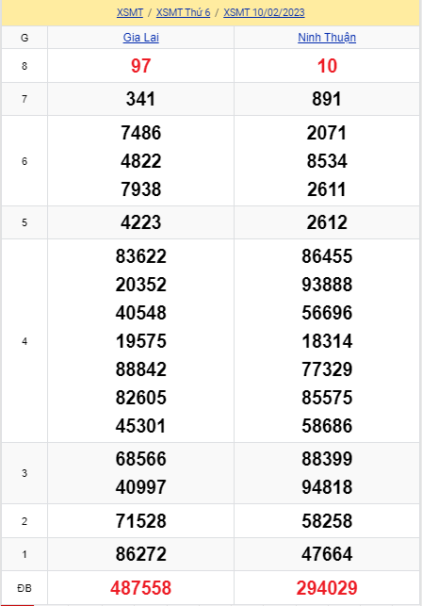Click Gia Lai prize 7 number 341
The height and width of the screenshot is (606, 422).
pyautogui.click(x=140, y=99)
